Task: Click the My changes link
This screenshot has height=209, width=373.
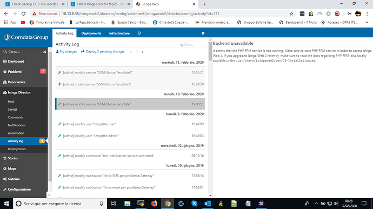Action: [66, 52]
